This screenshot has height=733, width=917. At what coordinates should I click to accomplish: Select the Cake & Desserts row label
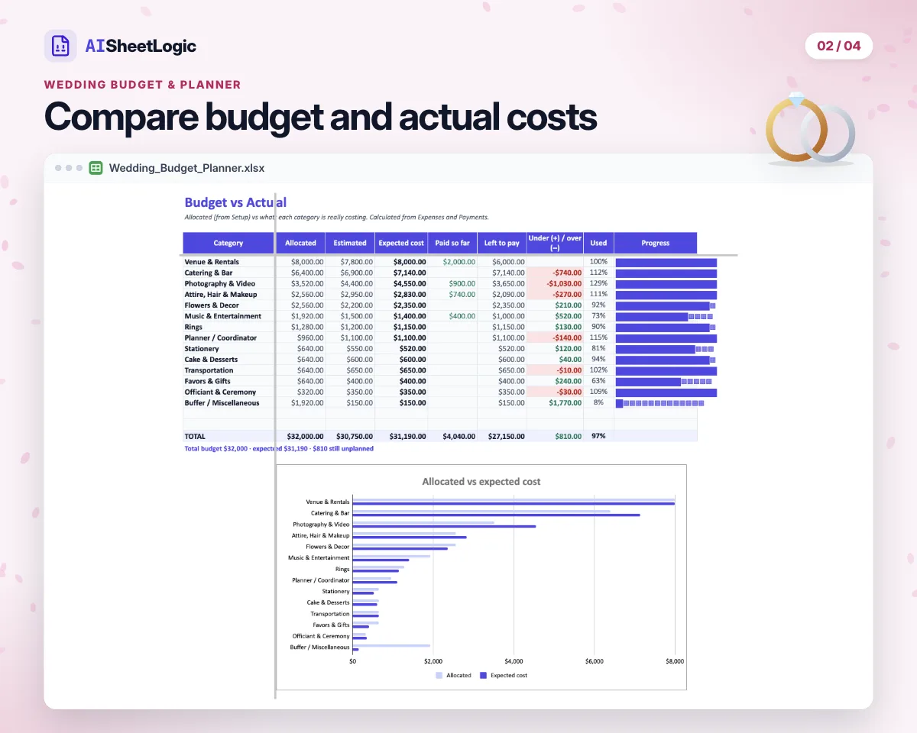click(x=211, y=359)
